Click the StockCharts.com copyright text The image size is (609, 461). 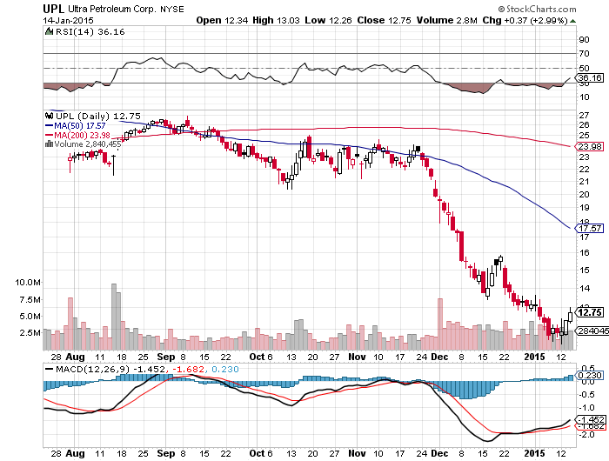point(537,9)
